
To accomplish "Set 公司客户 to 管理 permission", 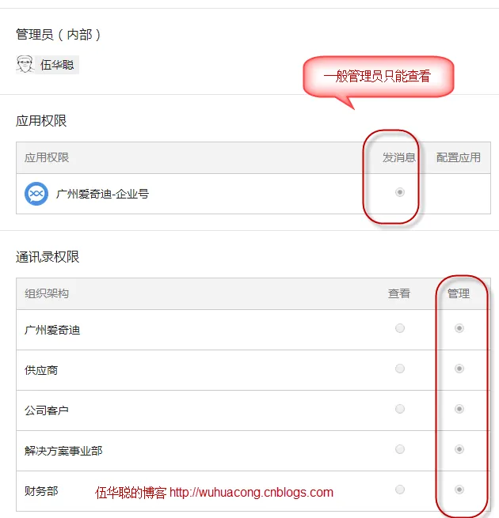I will tap(459, 409).
